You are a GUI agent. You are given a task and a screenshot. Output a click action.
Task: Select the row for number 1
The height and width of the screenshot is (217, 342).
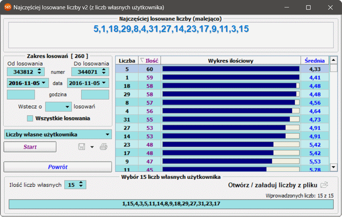tap(222, 77)
